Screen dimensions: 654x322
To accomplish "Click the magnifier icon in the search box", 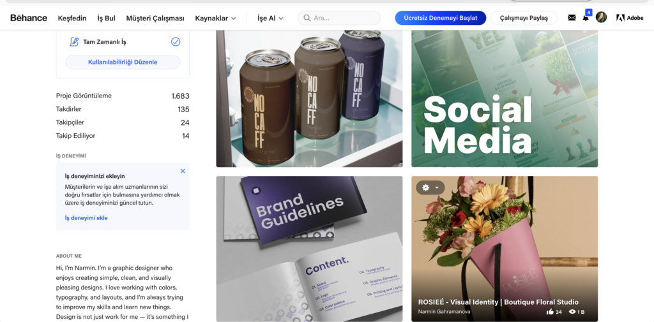I will [x=307, y=18].
